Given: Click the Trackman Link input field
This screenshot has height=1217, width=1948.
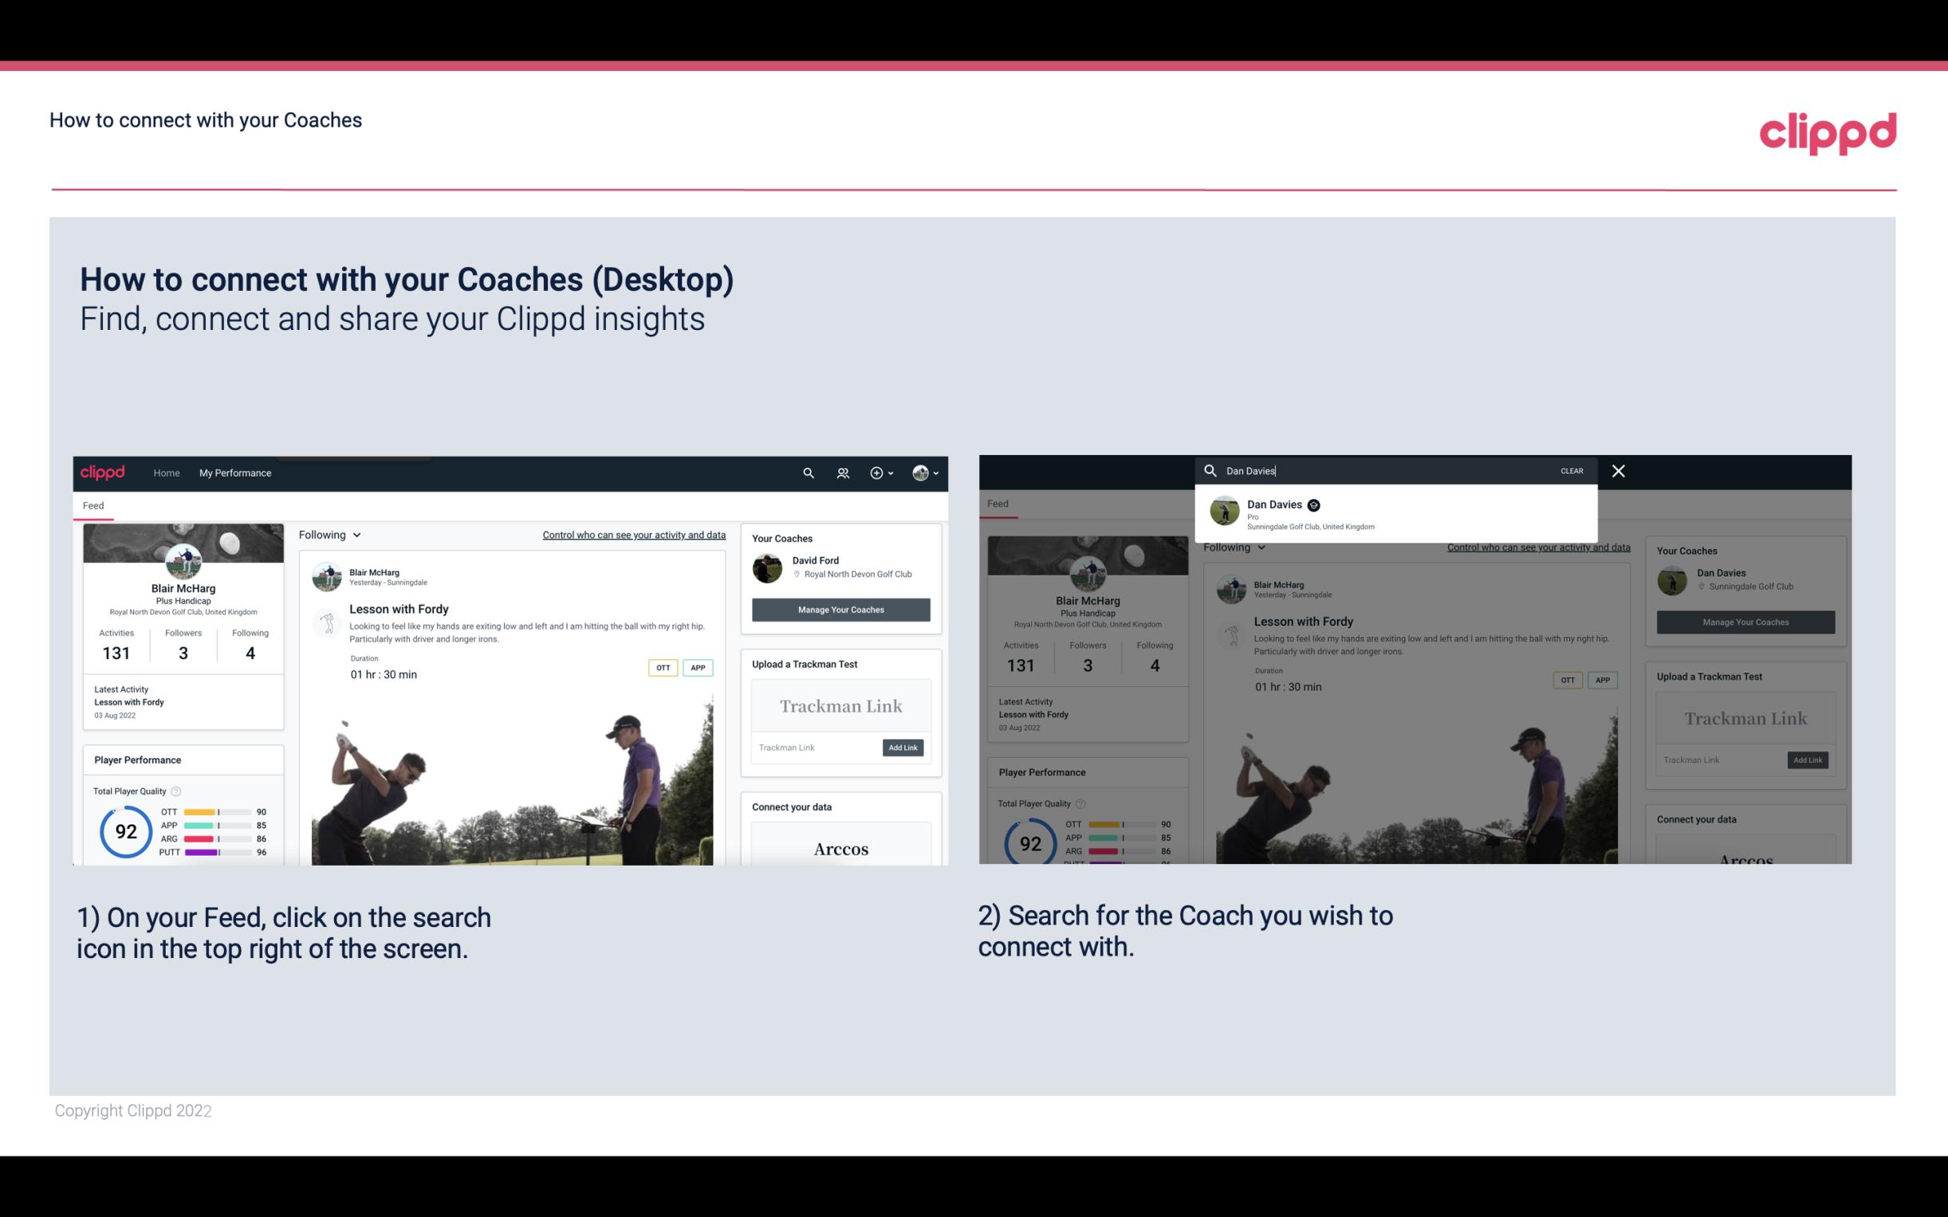Looking at the screenshot, I should click(813, 748).
